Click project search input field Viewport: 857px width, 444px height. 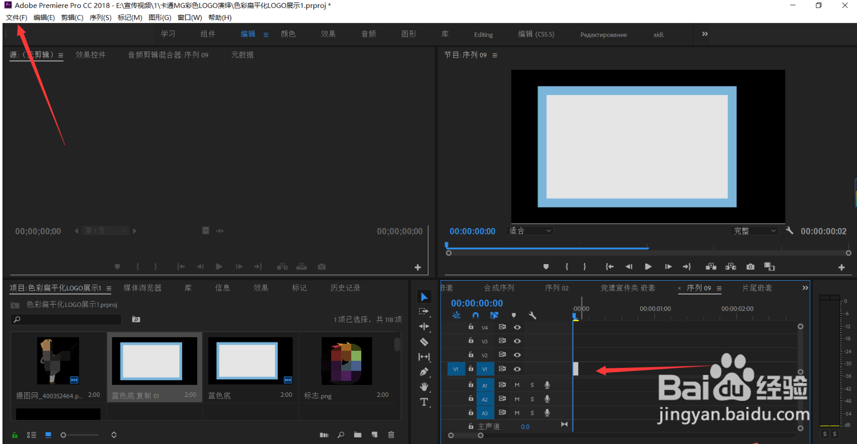point(66,319)
